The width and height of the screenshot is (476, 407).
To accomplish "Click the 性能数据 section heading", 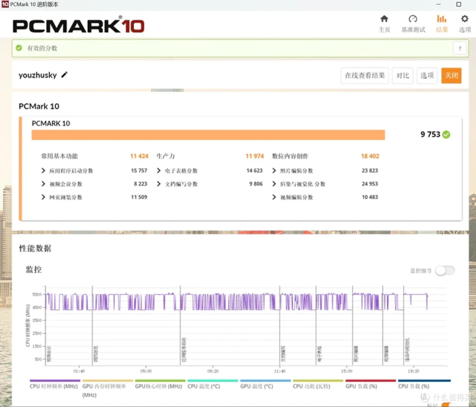I will tap(35, 248).
